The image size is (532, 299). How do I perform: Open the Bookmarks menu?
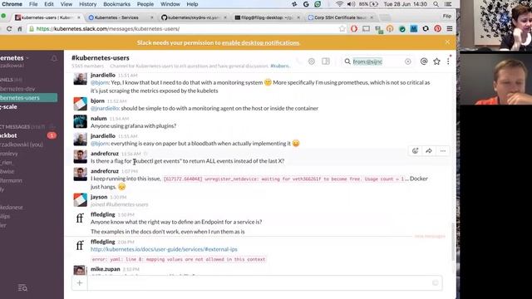[x=116, y=4]
